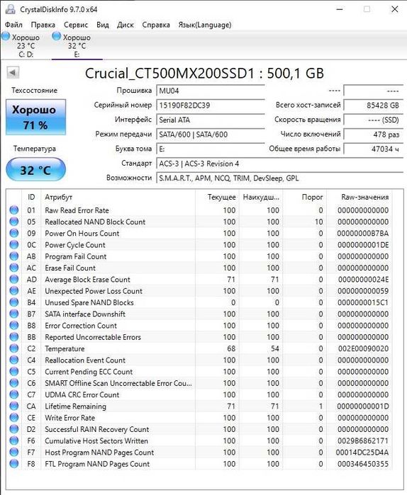Image resolution: width=407 pixels, height=495 pixels.
Task: Click status orb for UDMA CRC Error Count
Action: (14, 394)
